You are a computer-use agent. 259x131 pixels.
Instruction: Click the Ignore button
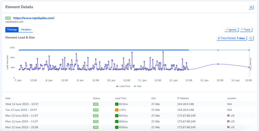click(x=231, y=30)
